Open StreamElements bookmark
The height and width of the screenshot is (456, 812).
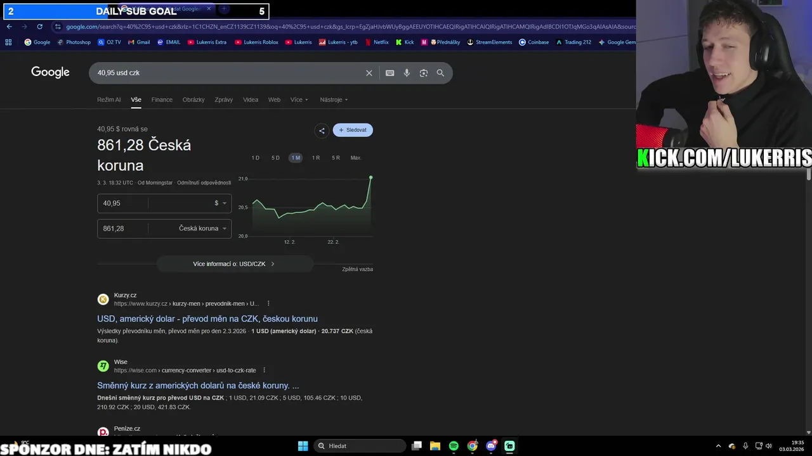click(x=490, y=42)
